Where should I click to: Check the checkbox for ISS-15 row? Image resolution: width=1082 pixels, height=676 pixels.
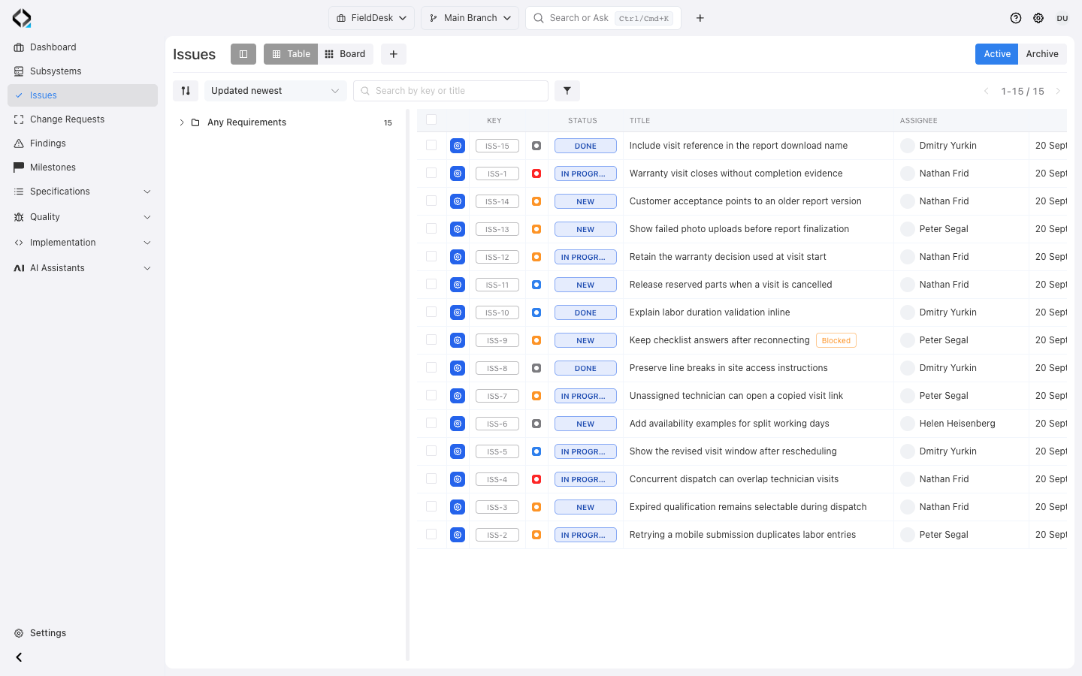point(431,145)
